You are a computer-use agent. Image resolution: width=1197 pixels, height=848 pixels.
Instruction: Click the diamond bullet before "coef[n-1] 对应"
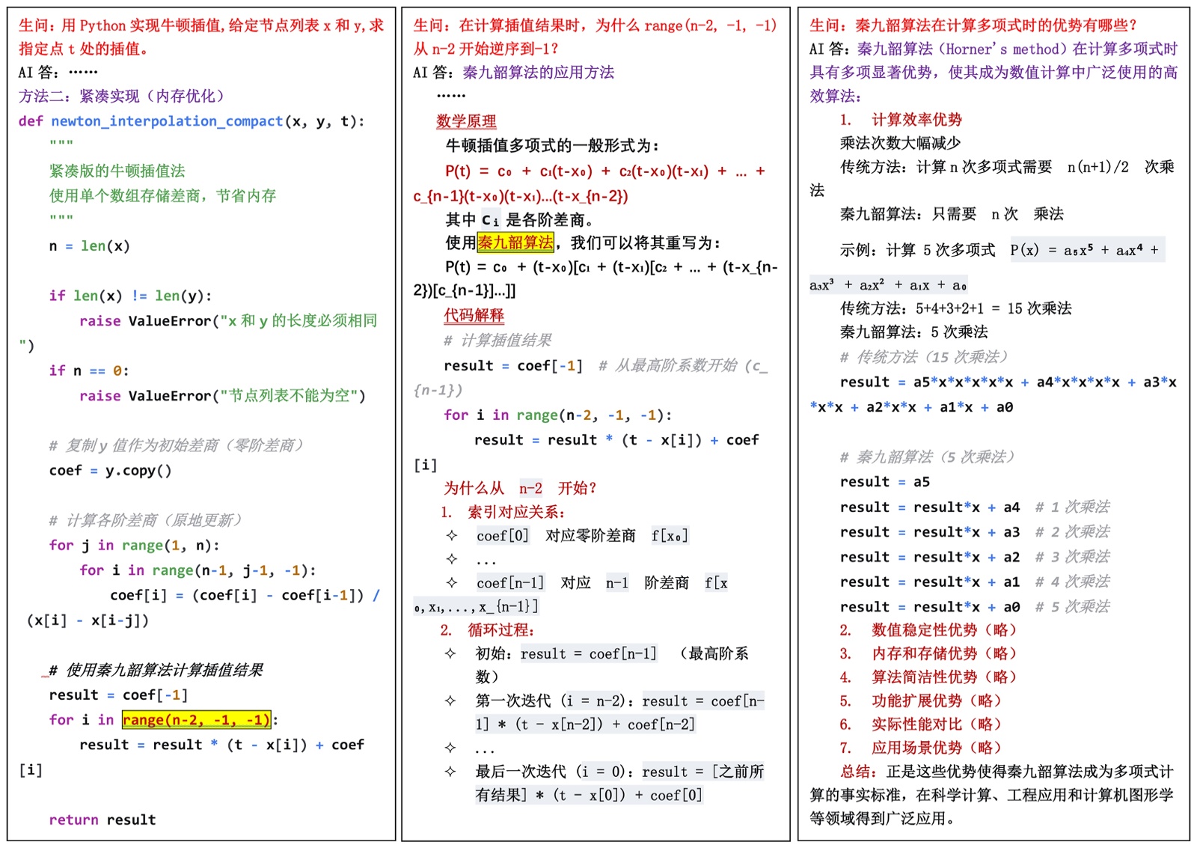pos(451,583)
